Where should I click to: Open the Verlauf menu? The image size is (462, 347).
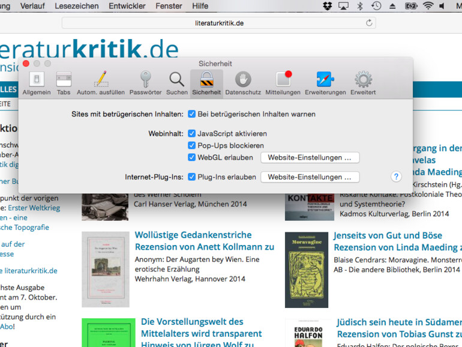(32, 6)
